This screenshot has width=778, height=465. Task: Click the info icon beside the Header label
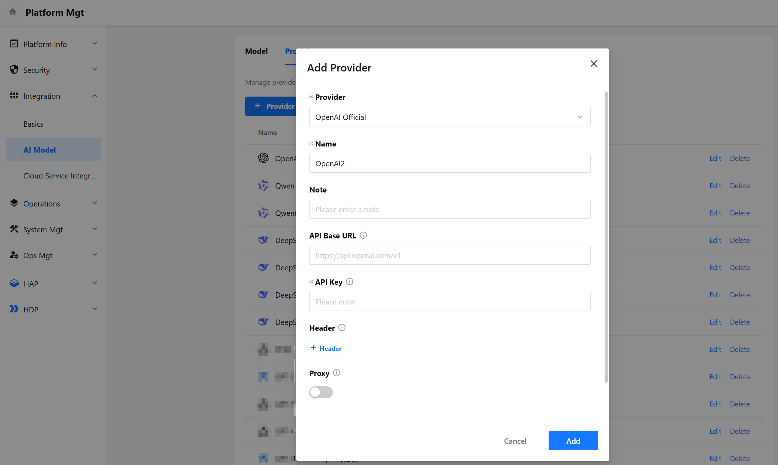tap(342, 327)
